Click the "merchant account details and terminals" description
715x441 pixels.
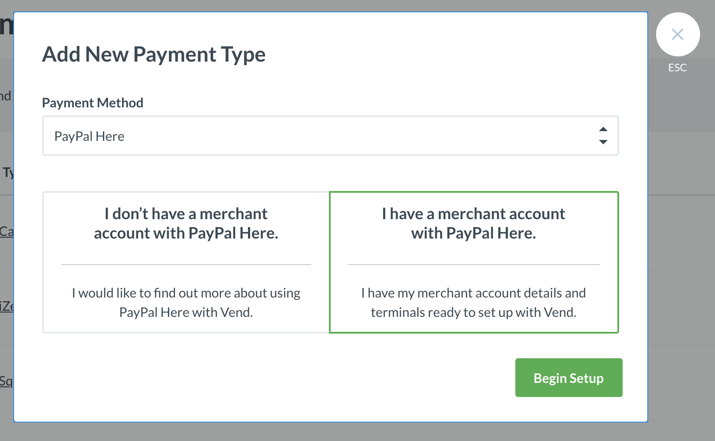pyautogui.click(x=473, y=302)
